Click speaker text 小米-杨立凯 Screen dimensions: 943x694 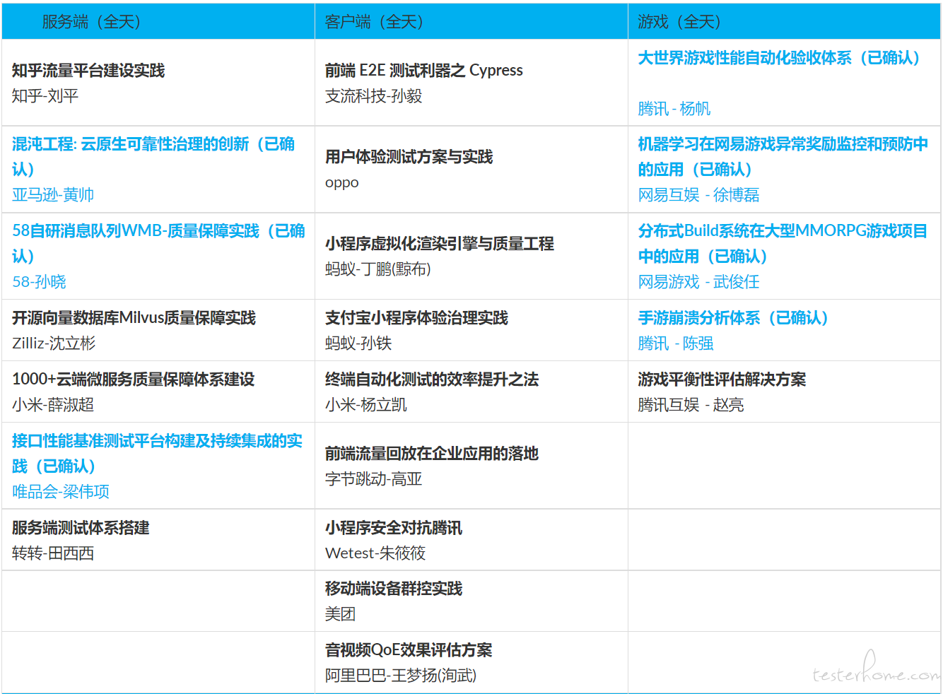366,405
